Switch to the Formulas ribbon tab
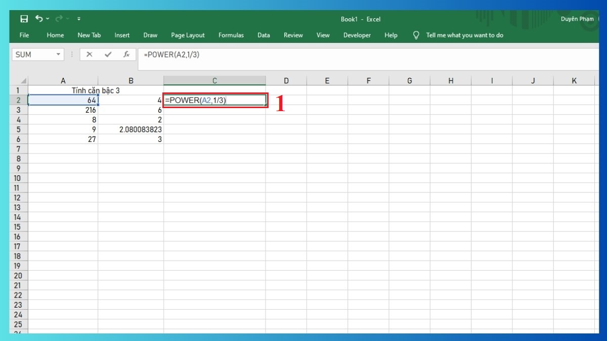This screenshot has width=607, height=341. coord(231,35)
